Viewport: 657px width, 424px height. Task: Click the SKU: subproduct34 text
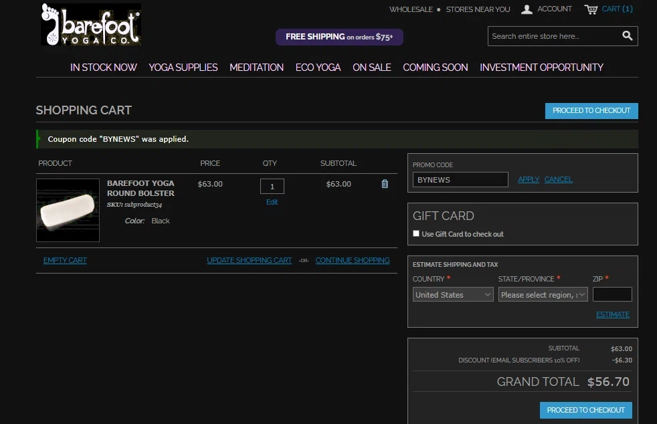tap(134, 205)
